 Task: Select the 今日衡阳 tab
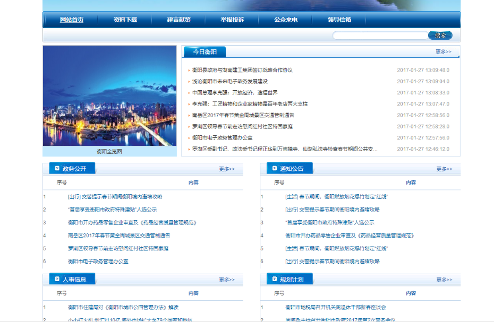coord(205,52)
